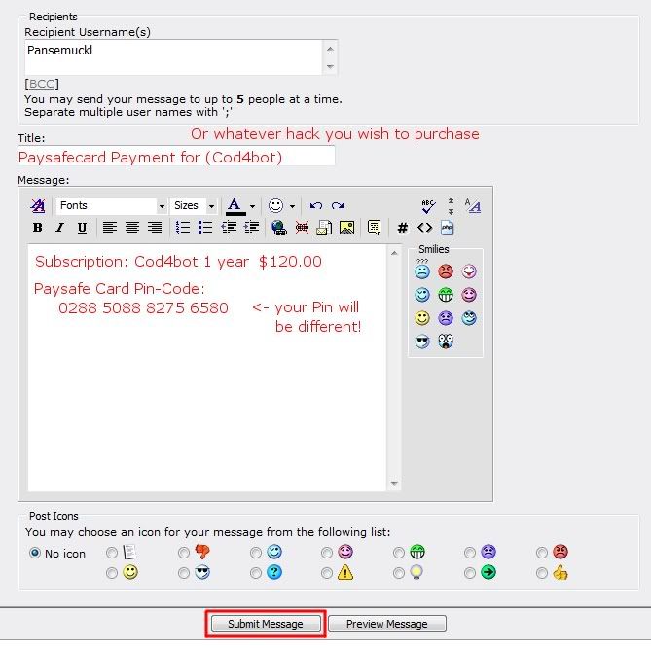Remove link with unlink icon

[302, 228]
